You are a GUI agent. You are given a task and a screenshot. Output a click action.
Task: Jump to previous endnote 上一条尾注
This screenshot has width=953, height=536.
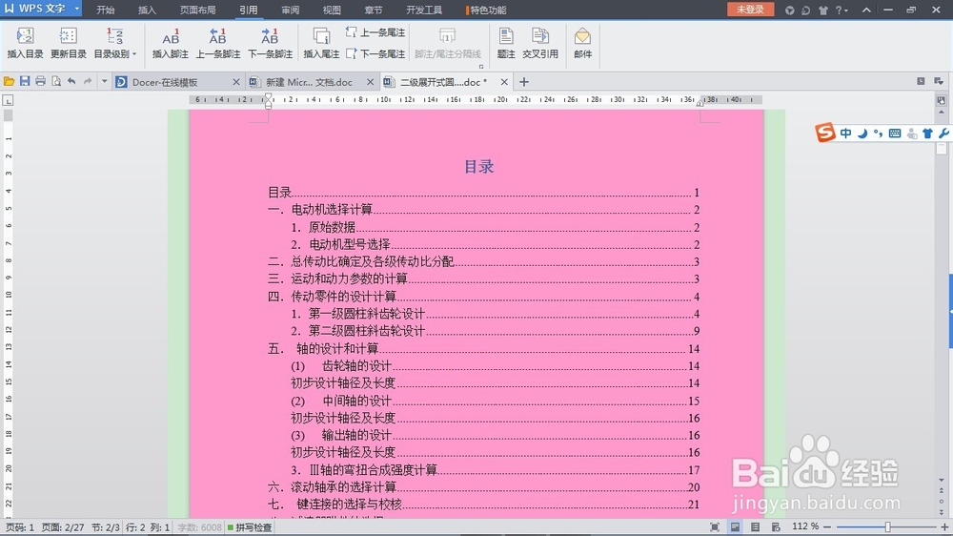(375, 32)
